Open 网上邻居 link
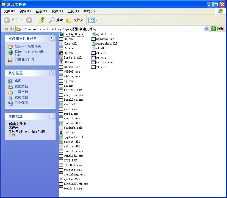 coord(21,103)
